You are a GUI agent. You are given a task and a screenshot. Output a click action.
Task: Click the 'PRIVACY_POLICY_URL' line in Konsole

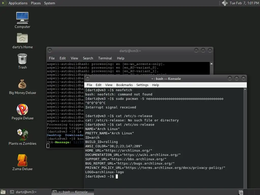(155, 168)
